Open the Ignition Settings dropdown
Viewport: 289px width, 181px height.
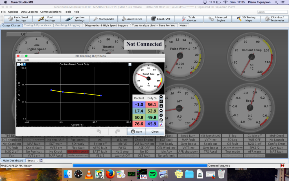pyautogui.click(x=75, y=19)
